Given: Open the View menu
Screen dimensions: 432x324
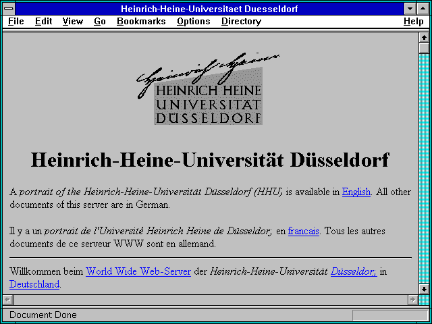Looking at the screenshot, I should coord(73,22).
